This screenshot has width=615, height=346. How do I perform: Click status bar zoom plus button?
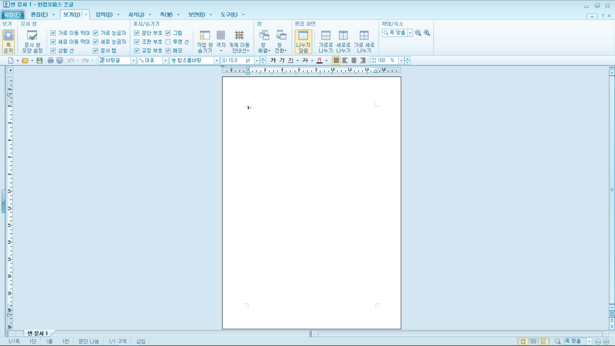click(x=606, y=342)
